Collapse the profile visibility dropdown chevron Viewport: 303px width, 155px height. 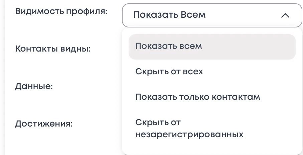coord(285,15)
